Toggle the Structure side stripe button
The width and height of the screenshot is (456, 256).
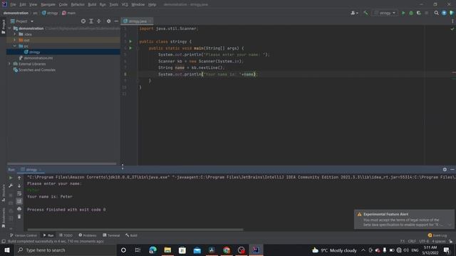pyautogui.click(x=3, y=193)
